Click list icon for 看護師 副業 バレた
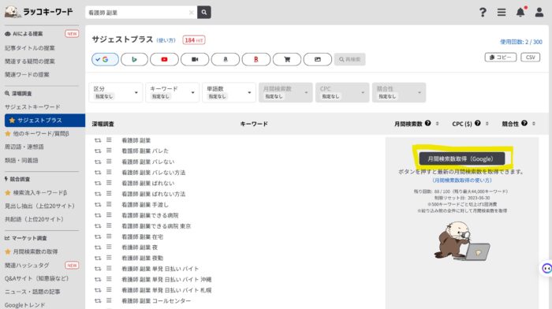Image resolution: width=552 pixels, height=309 pixels. coord(109,151)
